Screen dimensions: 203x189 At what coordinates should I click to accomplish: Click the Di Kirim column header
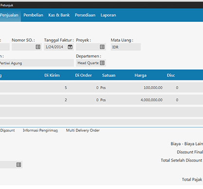(x=52, y=75)
